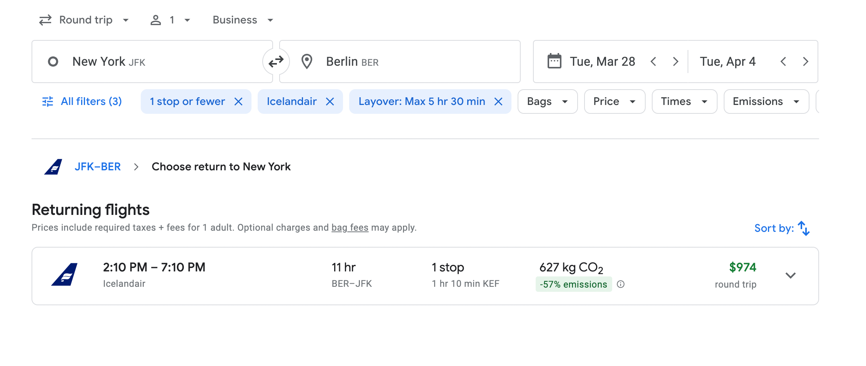
Task: Remove the Icelandair filter chip
Action: point(330,101)
